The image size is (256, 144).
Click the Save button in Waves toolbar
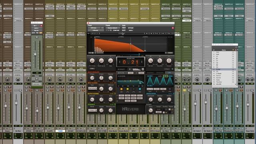[169, 33]
